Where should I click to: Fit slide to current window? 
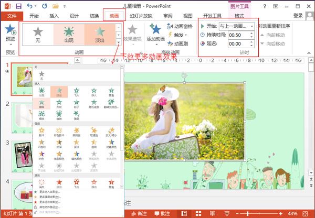305,214
